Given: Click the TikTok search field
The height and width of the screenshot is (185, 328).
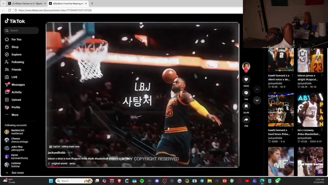Looking at the screenshot, I should click(x=21, y=30).
